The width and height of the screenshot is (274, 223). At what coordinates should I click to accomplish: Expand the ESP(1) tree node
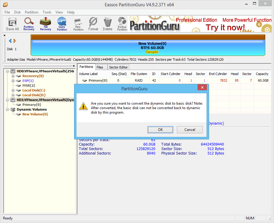(13, 81)
